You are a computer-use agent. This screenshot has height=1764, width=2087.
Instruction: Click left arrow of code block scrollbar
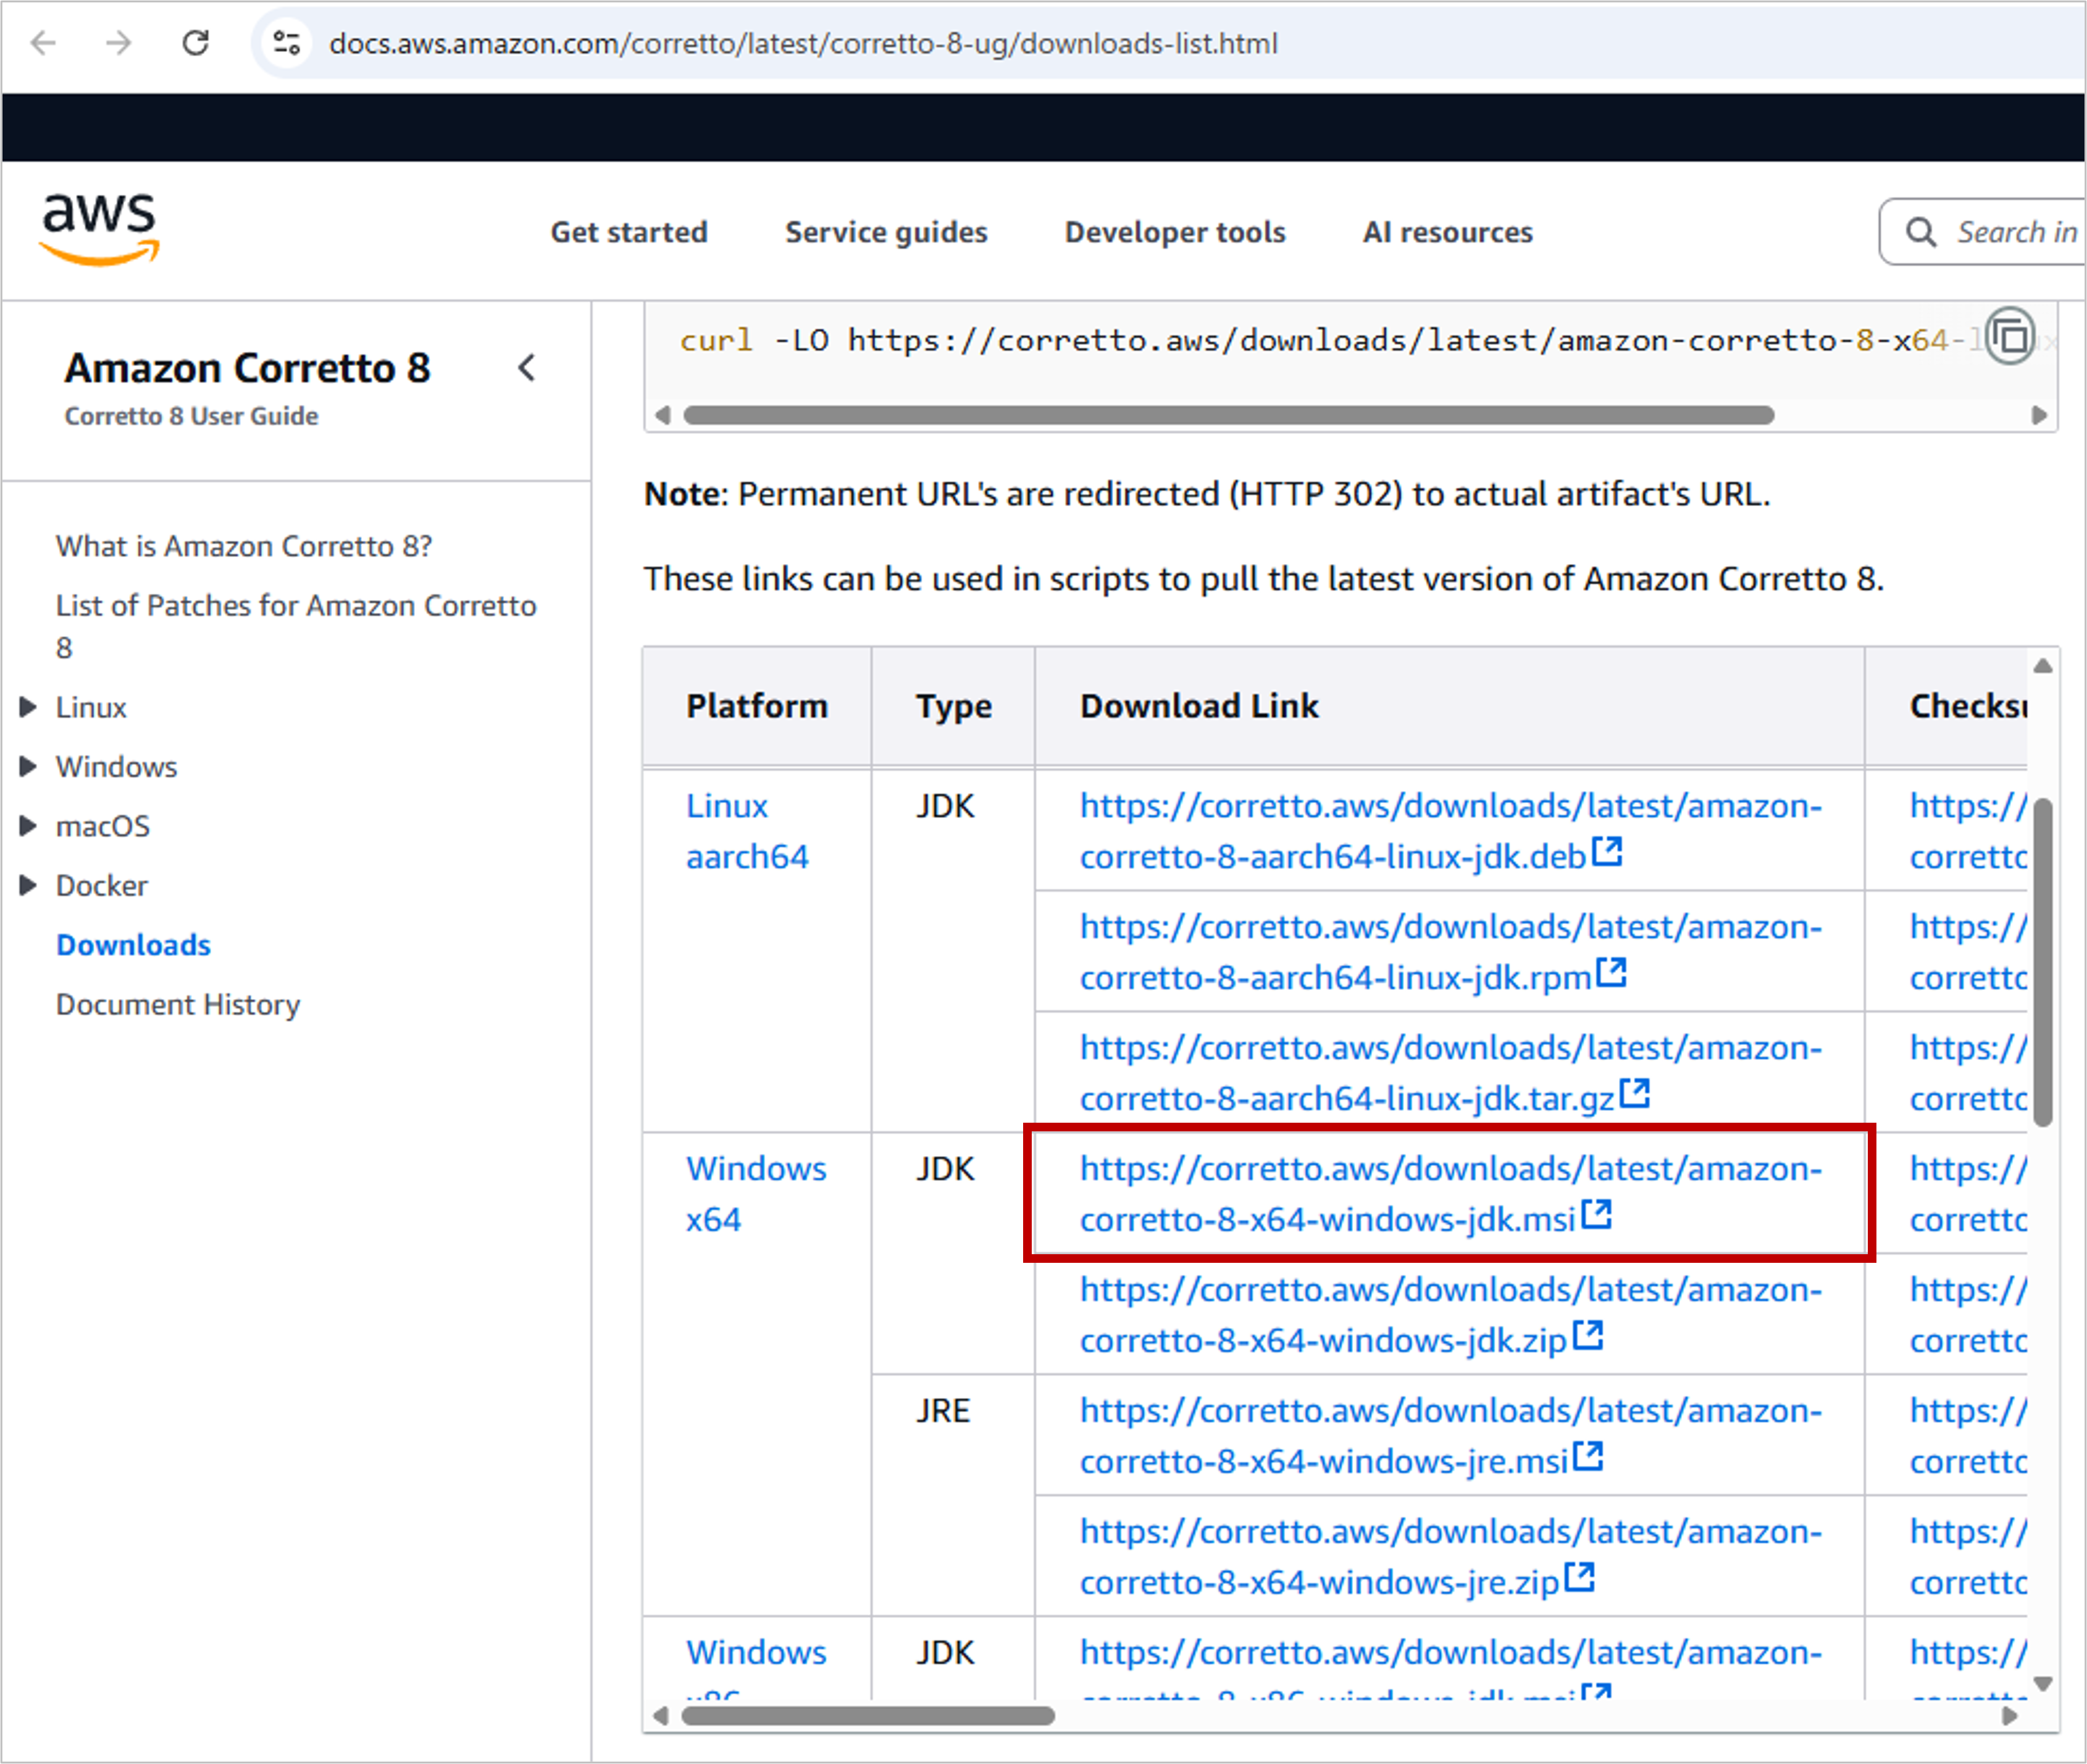(x=663, y=415)
